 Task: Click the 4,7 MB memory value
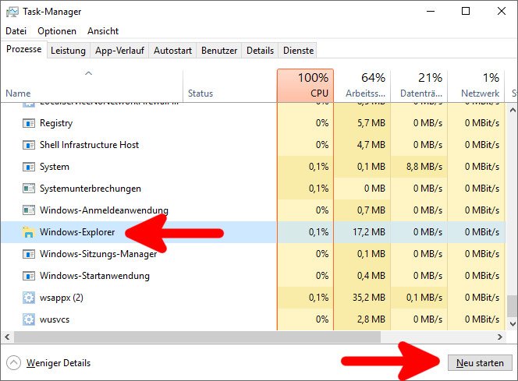click(371, 145)
